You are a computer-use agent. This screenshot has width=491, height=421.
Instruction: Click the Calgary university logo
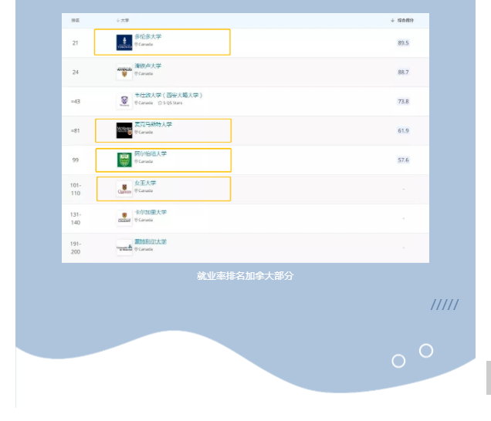tap(124, 218)
